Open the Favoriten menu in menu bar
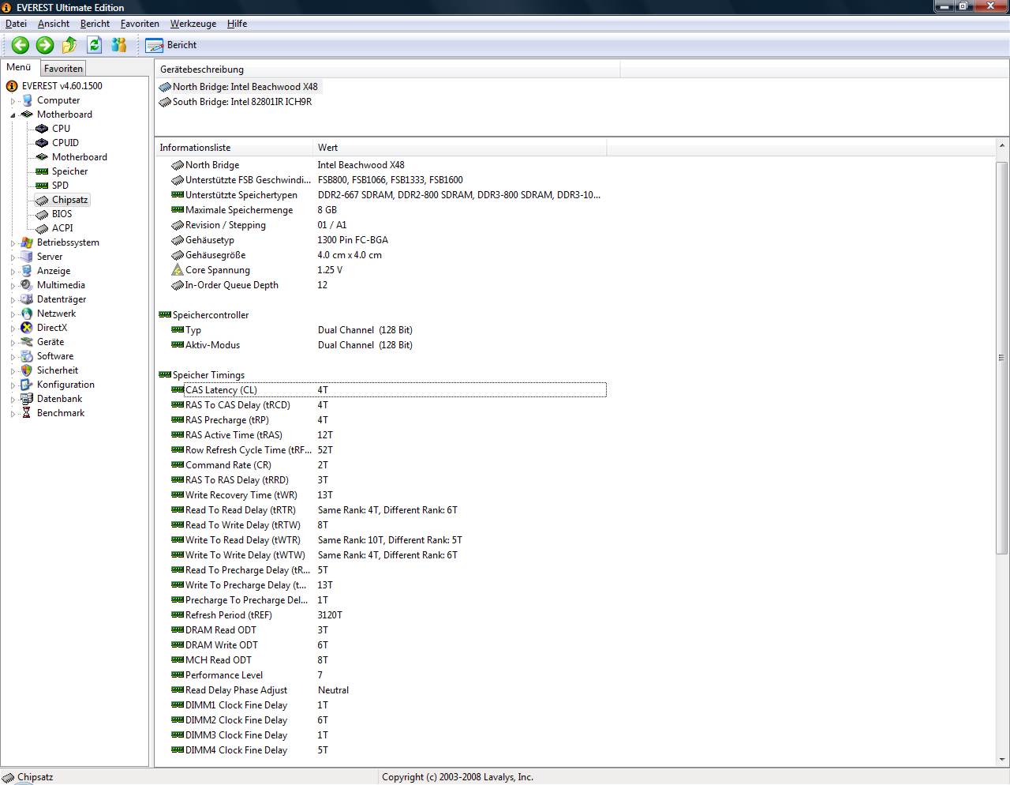This screenshot has width=1010, height=785. pos(140,24)
